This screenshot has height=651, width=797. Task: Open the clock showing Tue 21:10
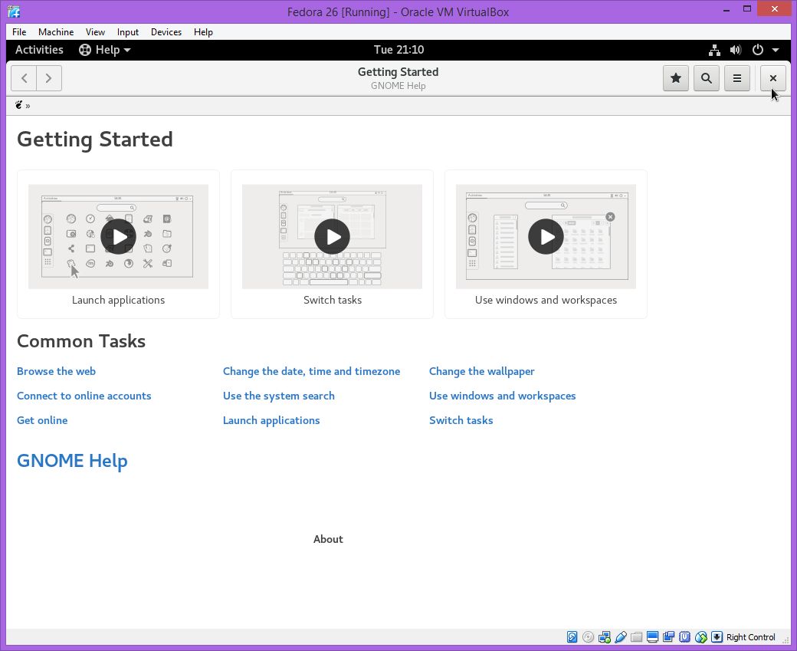pos(398,50)
